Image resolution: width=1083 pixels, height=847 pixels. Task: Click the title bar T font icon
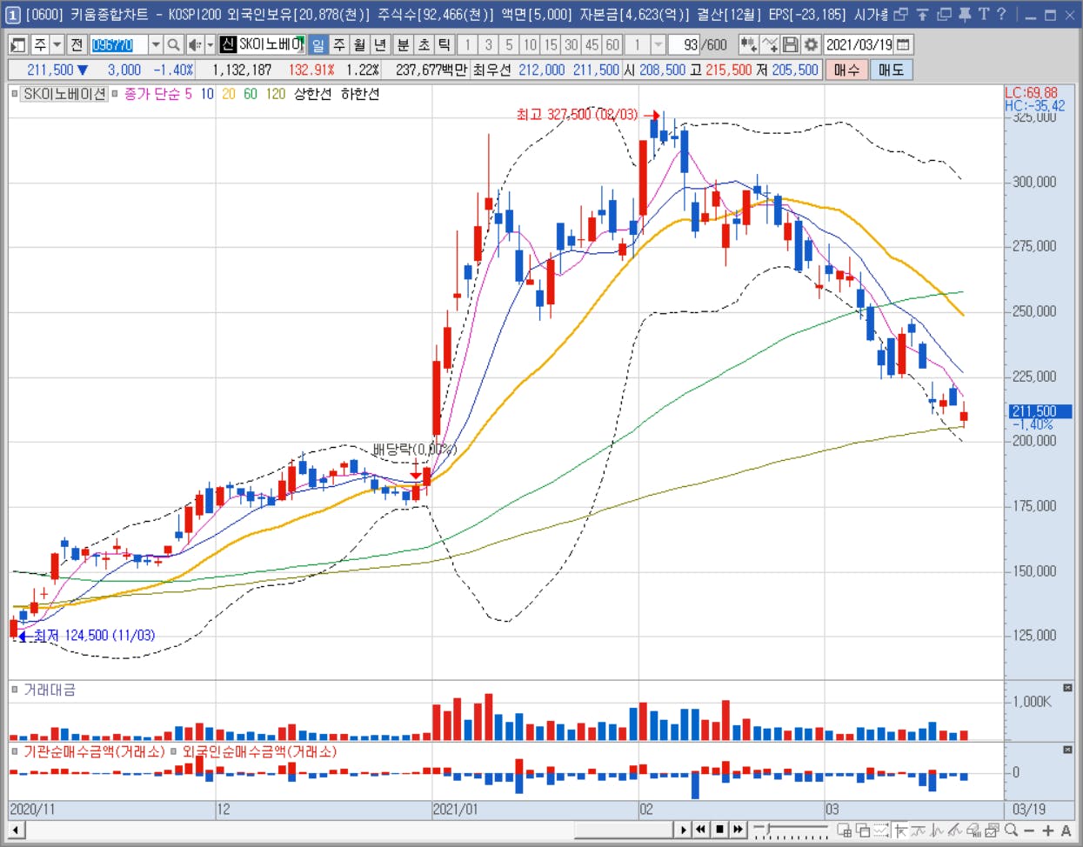coord(983,14)
